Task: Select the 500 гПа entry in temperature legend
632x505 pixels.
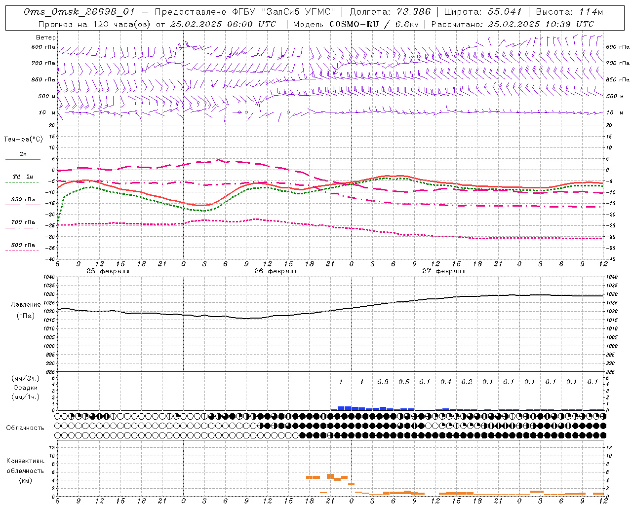Action: click(23, 245)
